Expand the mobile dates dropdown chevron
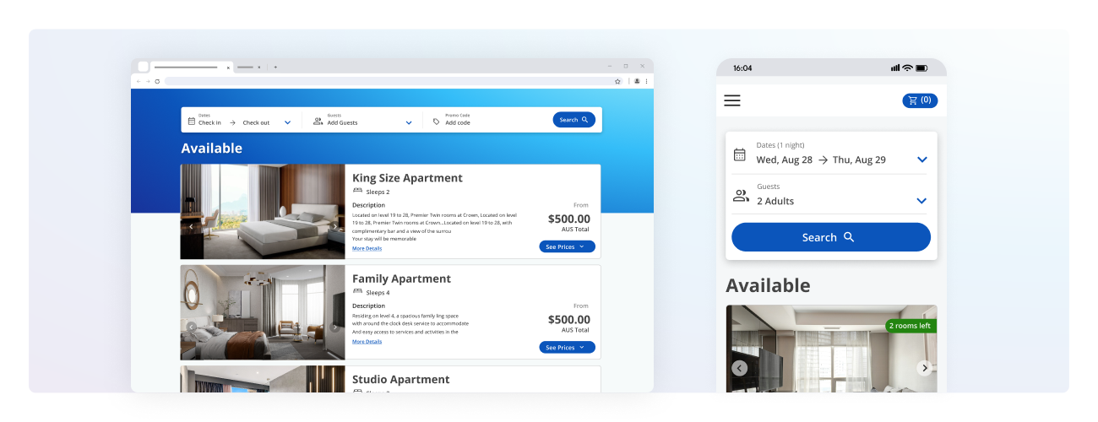This screenshot has width=1098, height=422. [921, 160]
